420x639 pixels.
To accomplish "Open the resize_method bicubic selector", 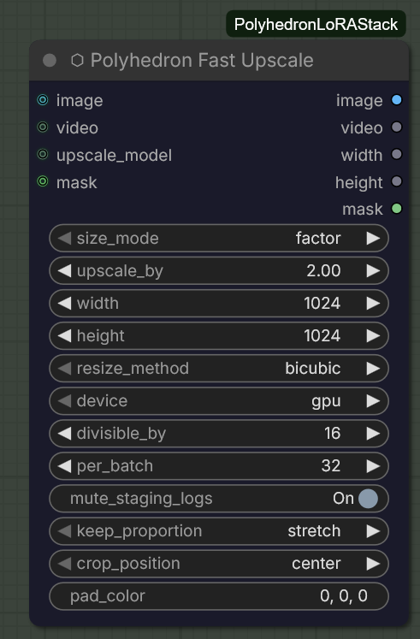I will [219, 369].
